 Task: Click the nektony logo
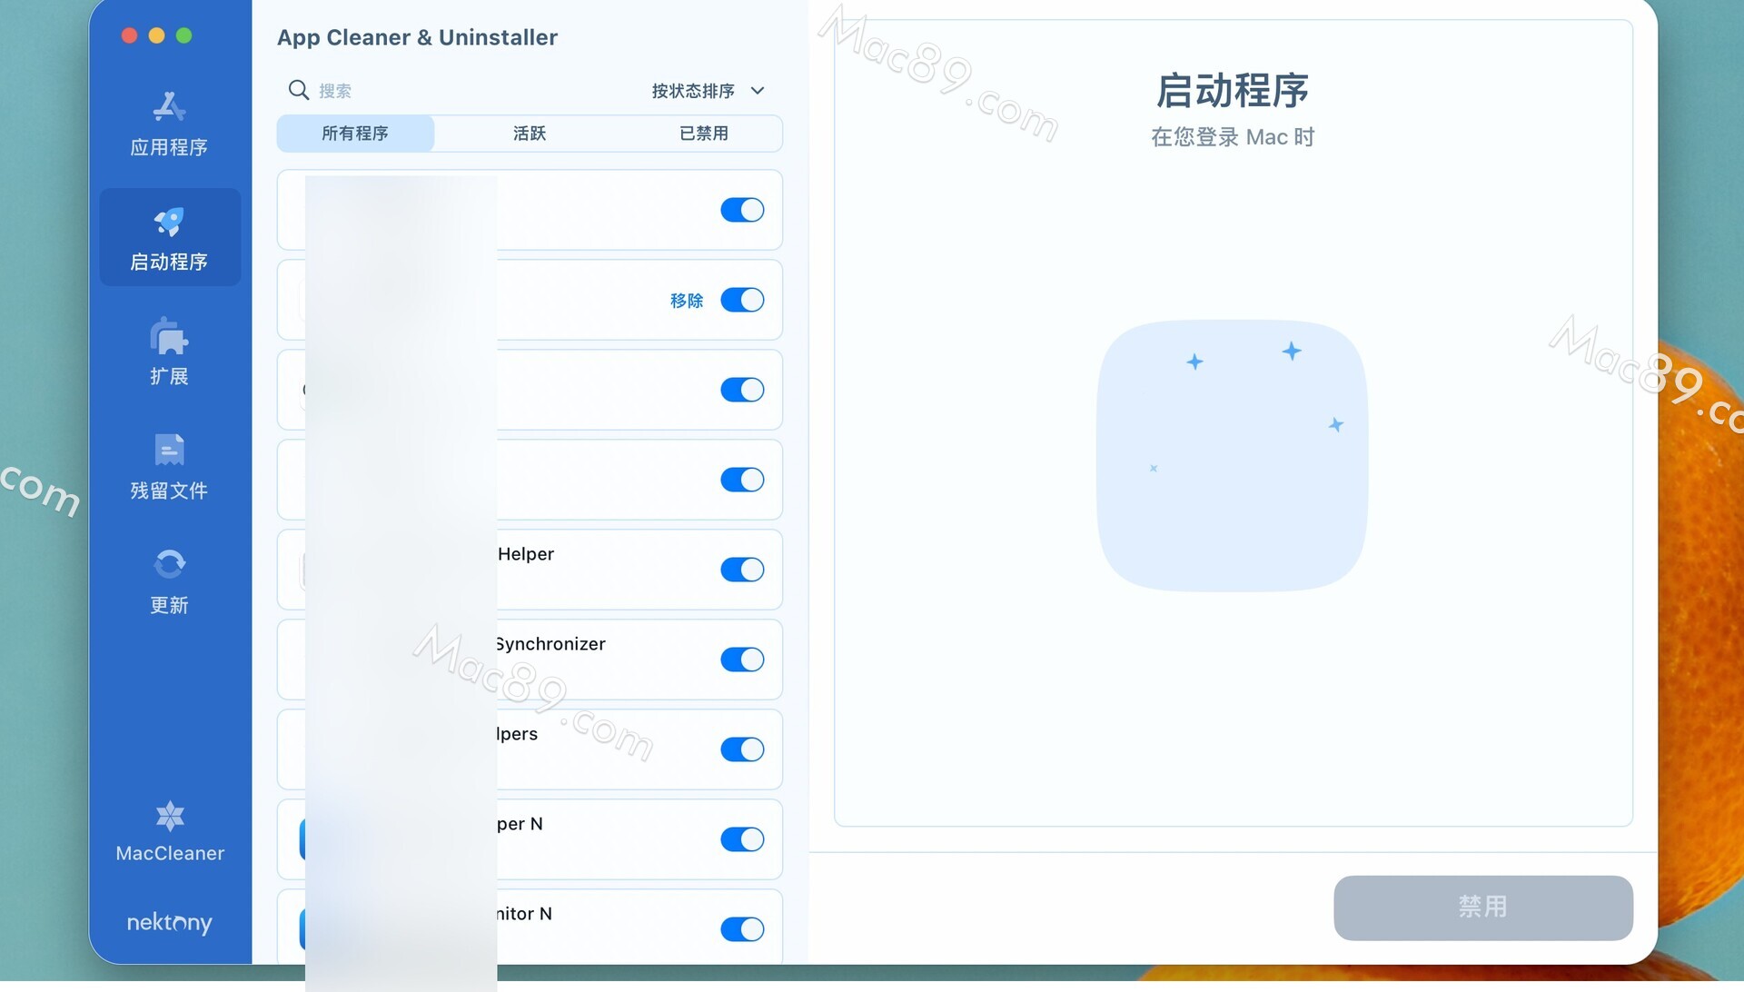[169, 923]
